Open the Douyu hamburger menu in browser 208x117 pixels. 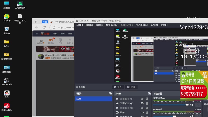tap(37, 34)
